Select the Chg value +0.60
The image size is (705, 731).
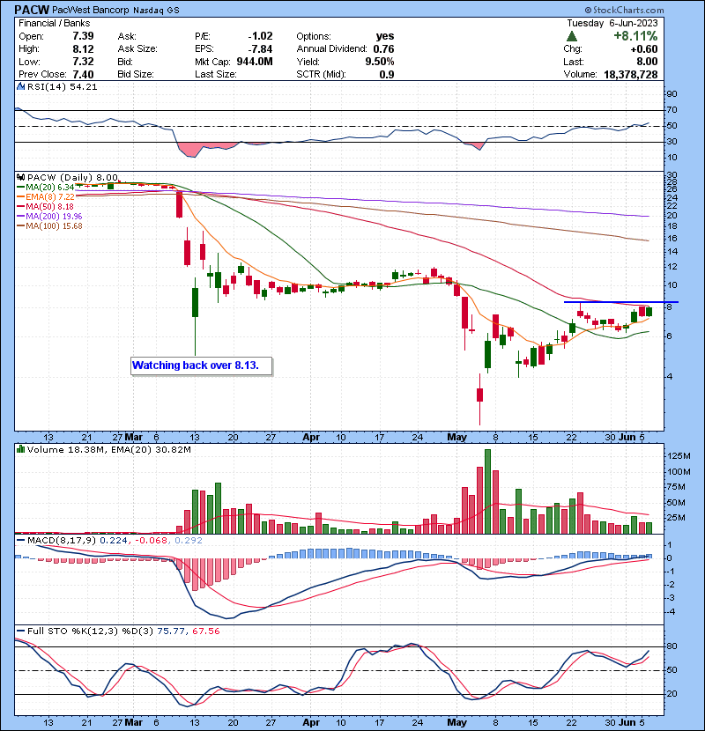(x=643, y=49)
